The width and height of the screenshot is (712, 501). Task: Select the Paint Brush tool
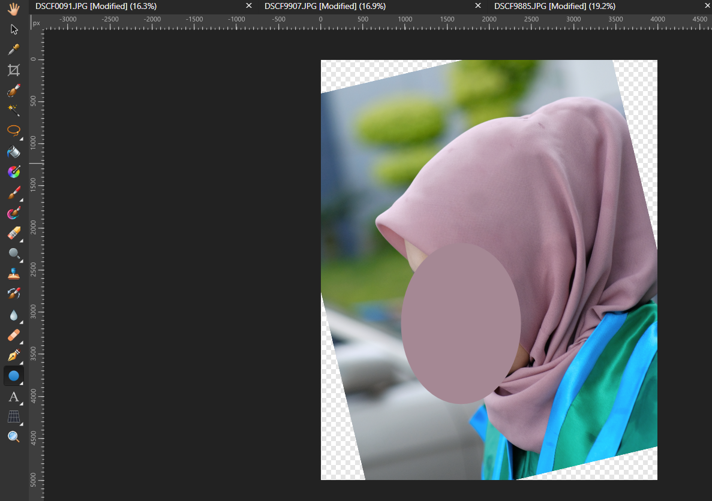click(14, 193)
